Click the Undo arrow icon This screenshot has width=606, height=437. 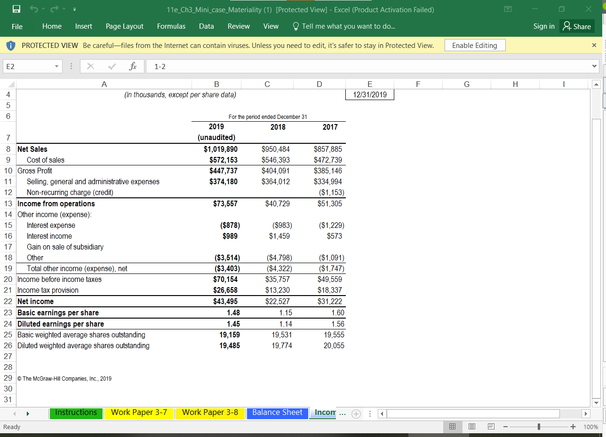point(33,9)
